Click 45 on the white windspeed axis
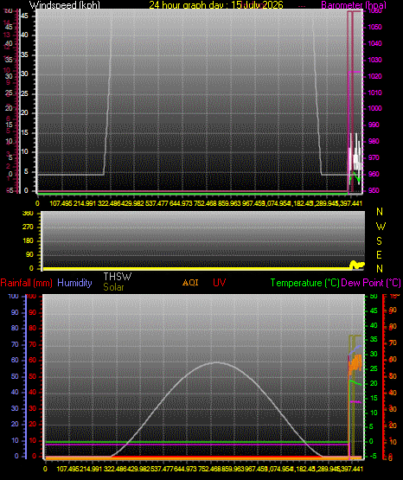Image resolution: width=403 pixels, height=480 pixels. coord(24,16)
